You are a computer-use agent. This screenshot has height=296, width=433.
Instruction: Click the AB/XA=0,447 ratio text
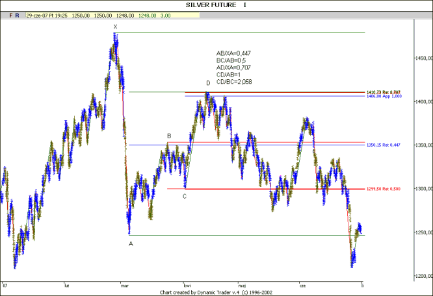coord(233,54)
